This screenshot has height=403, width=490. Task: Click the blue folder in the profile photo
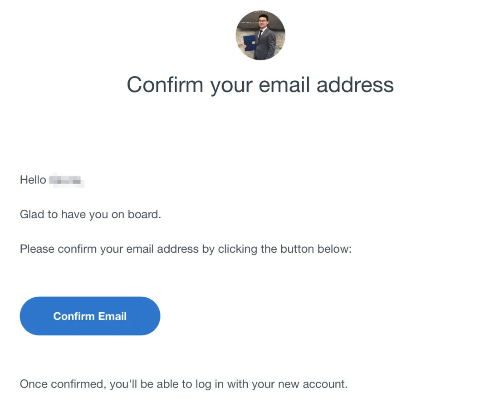[x=249, y=43]
